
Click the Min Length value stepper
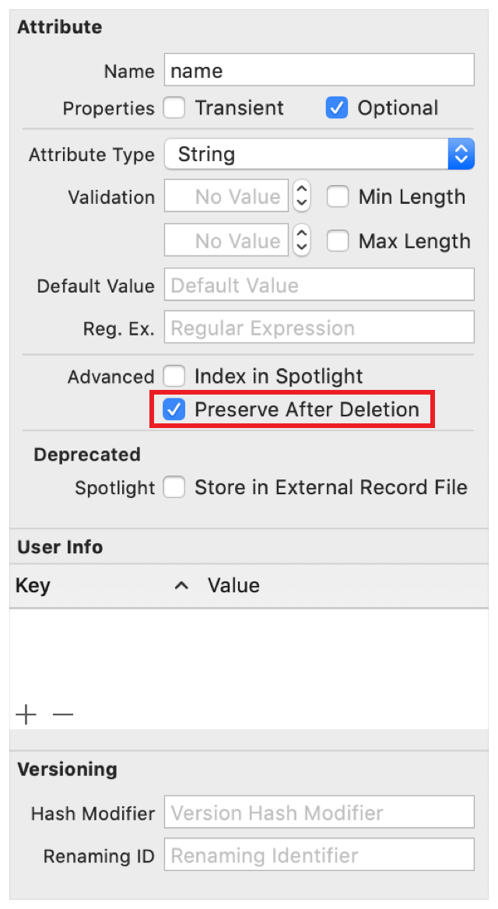click(x=300, y=197)
